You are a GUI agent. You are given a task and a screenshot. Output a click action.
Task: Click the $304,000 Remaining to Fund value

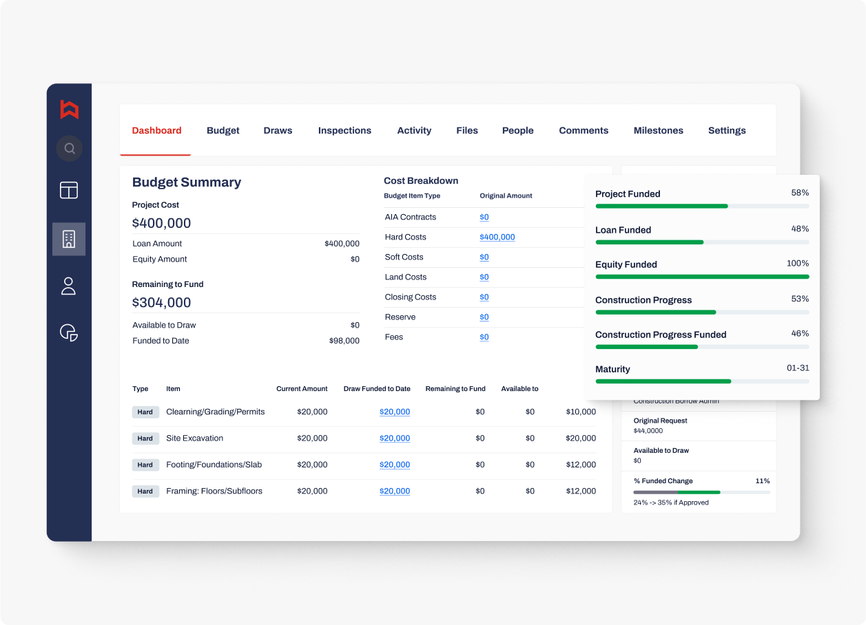[x=162, y=303]
